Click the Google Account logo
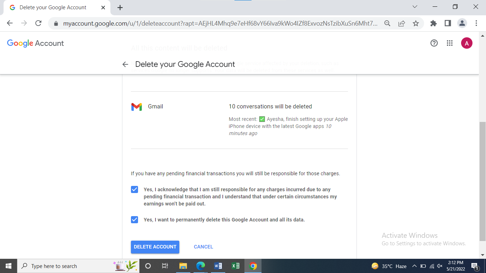Viewport: 486px width, 273px height. coord(36,43)
